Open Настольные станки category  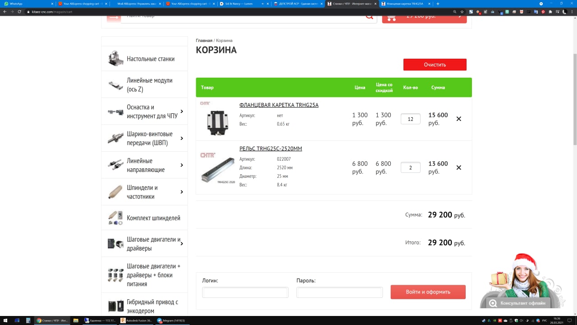[151, 59]
